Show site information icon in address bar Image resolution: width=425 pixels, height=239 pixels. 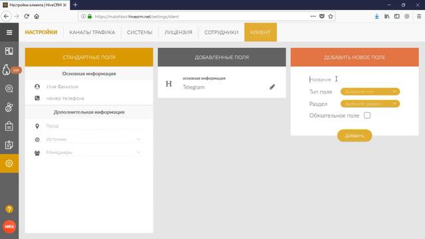(x=83, y=16)
